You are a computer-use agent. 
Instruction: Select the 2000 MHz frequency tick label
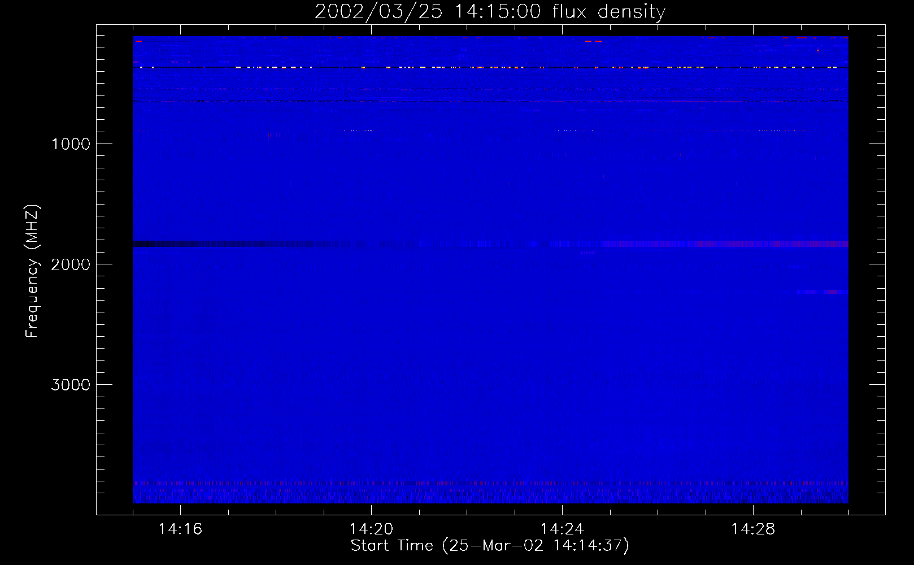(x=71, y=264)
